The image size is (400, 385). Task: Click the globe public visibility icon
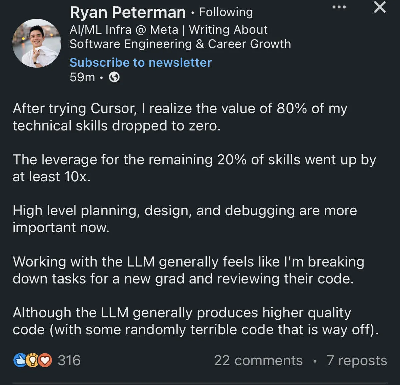[x=114, y=77]
